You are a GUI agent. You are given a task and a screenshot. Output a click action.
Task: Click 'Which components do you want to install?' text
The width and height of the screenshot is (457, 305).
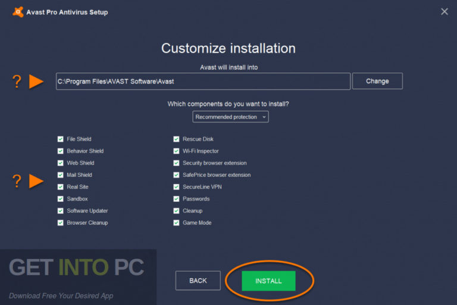(x=228, y=104)
